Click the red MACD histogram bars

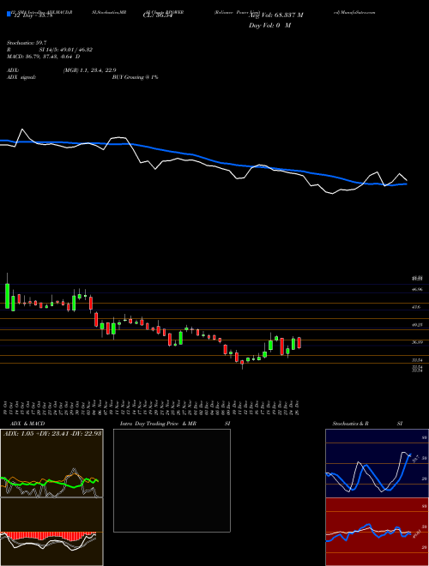[x=47, y=535]
